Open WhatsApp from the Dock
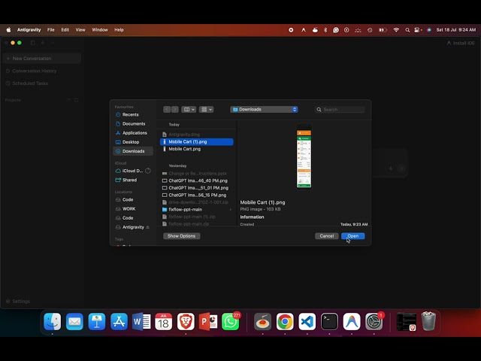Viewport: 481px width, 361px height. (231, 322)
